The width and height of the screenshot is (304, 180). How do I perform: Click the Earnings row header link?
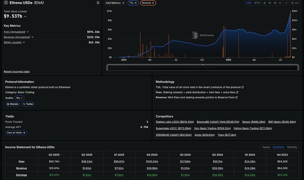tap(21, 175)
